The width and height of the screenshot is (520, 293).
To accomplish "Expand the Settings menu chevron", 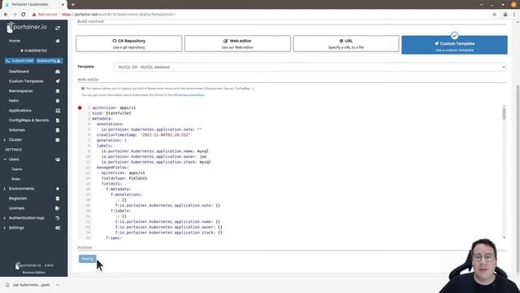I will pyautogui.click(x=5, y=228).
